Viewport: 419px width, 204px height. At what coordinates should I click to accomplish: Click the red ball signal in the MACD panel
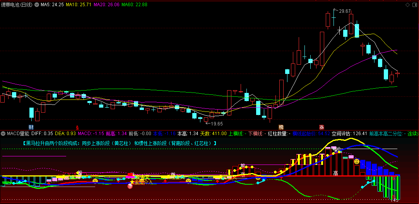(x=130, y=186)
